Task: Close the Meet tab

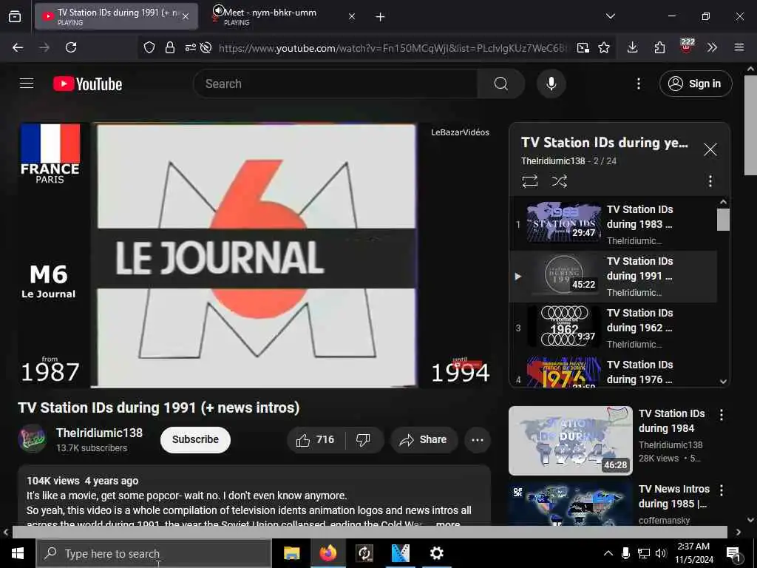Action: pyautogui.click(x=351, y=16)
